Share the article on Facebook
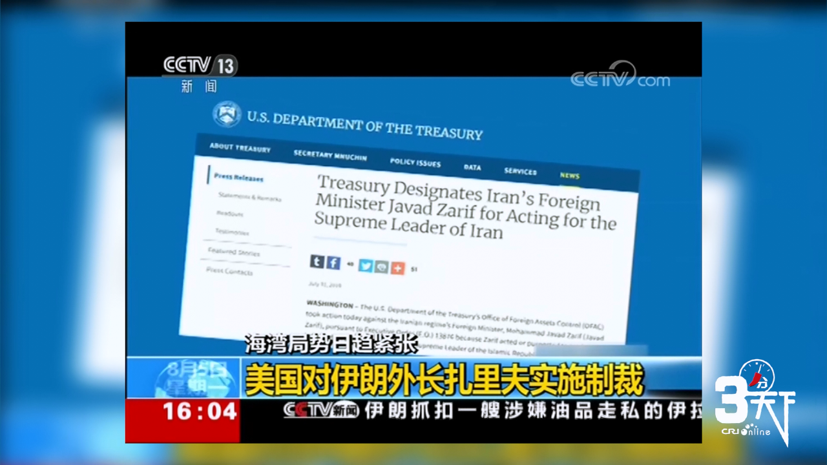 pos(333,262)
